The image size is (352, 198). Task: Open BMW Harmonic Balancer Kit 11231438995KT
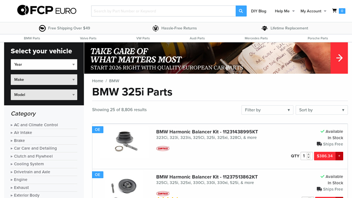coord(207,132)
